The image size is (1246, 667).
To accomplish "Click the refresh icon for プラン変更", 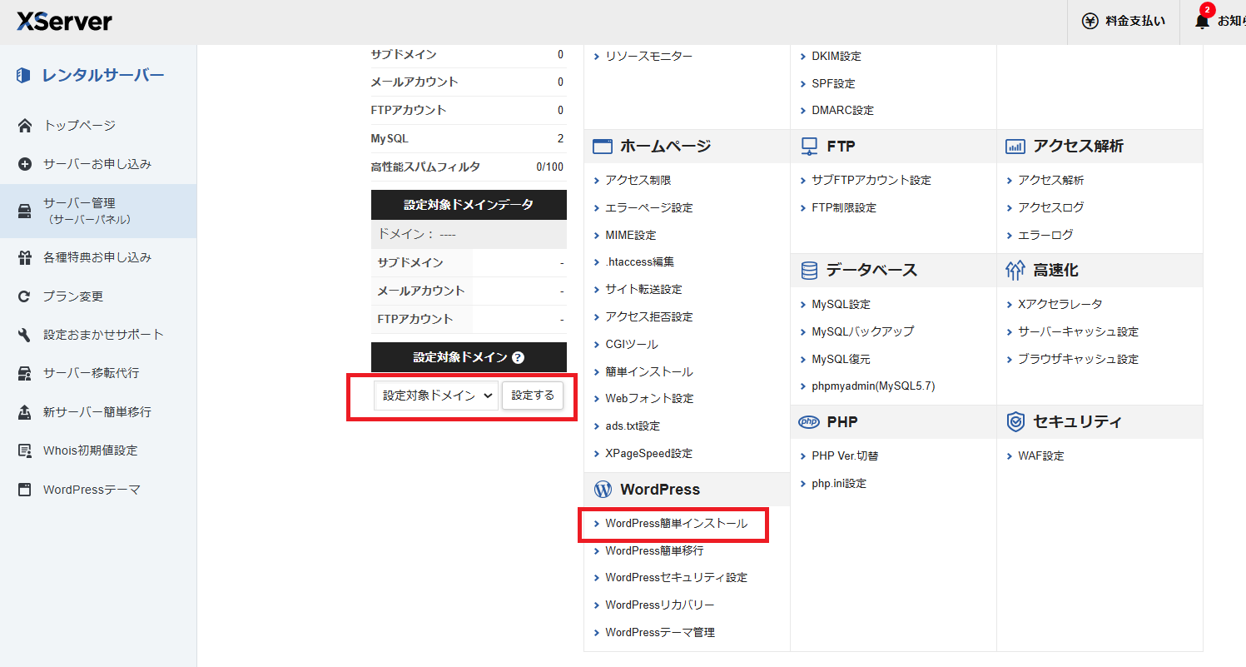I will (x=25, y=296).
